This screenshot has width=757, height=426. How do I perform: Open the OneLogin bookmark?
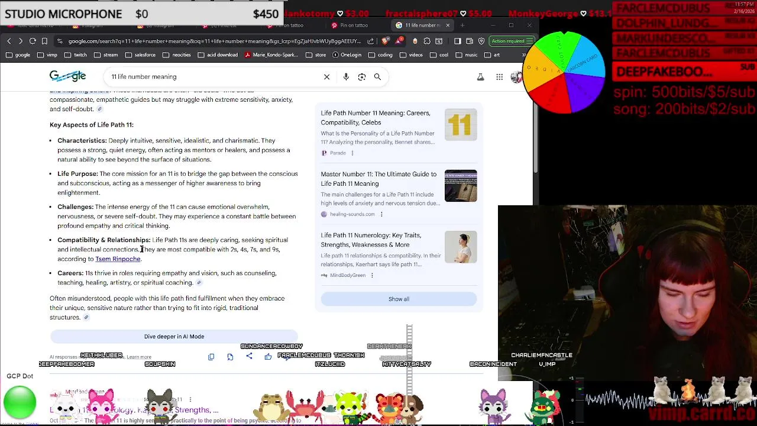347,55
